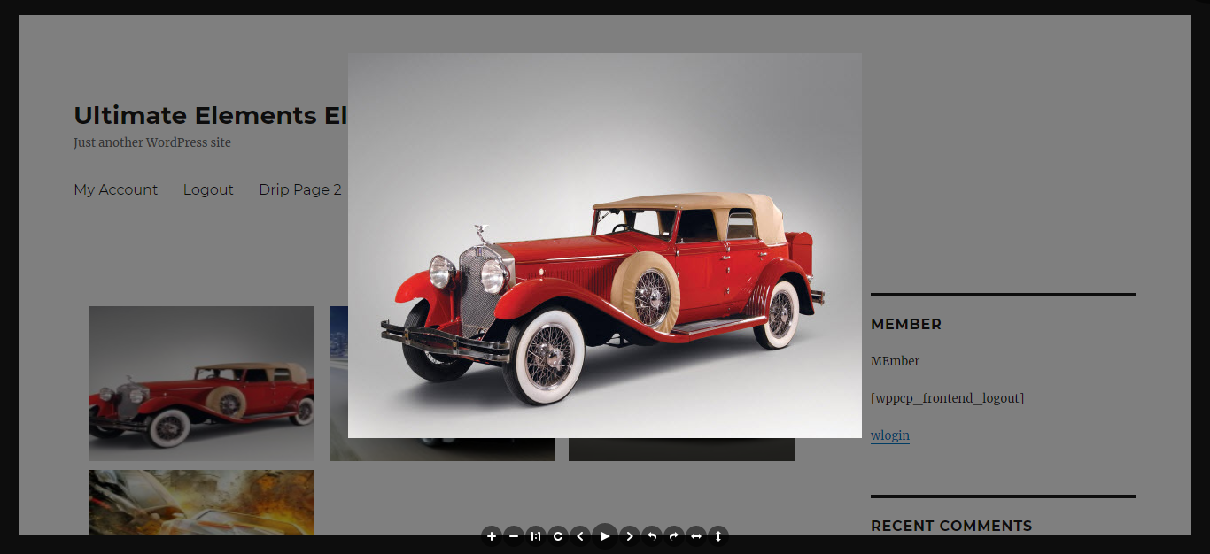This screenshot has width=1210, height=554.
Task: Click the [wppcp_frontend_logout] shortcode text
Action: coord(948,398)
